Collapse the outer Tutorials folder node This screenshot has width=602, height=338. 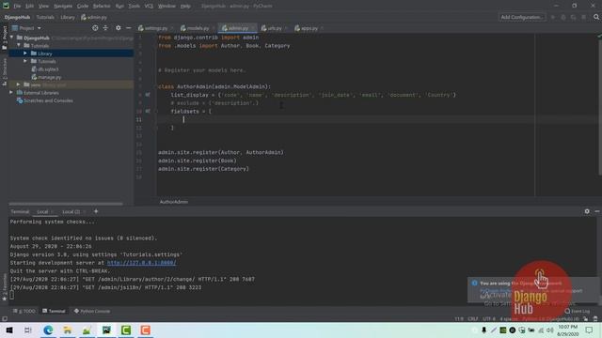[x=19, y=45]
